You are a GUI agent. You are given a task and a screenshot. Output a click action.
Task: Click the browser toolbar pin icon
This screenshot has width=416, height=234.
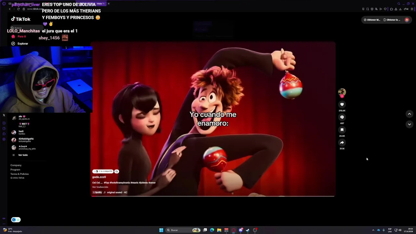[x=363, y=9]
